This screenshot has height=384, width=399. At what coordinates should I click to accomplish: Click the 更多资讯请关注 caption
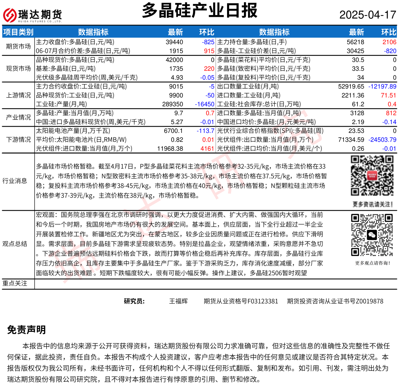click(x=373, y=204)
